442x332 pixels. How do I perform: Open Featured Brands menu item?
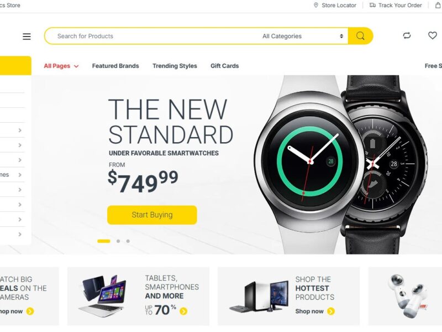(x=115, y=66)
